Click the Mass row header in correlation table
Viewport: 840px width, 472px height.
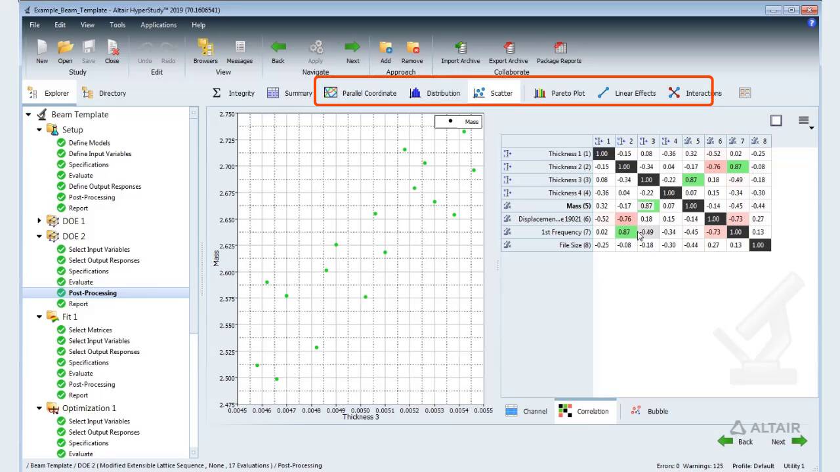click(547, 206)
